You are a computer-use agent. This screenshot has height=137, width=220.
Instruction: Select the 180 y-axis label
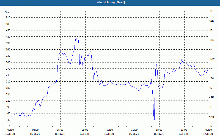pyautogui.click(x=8, y=88)
